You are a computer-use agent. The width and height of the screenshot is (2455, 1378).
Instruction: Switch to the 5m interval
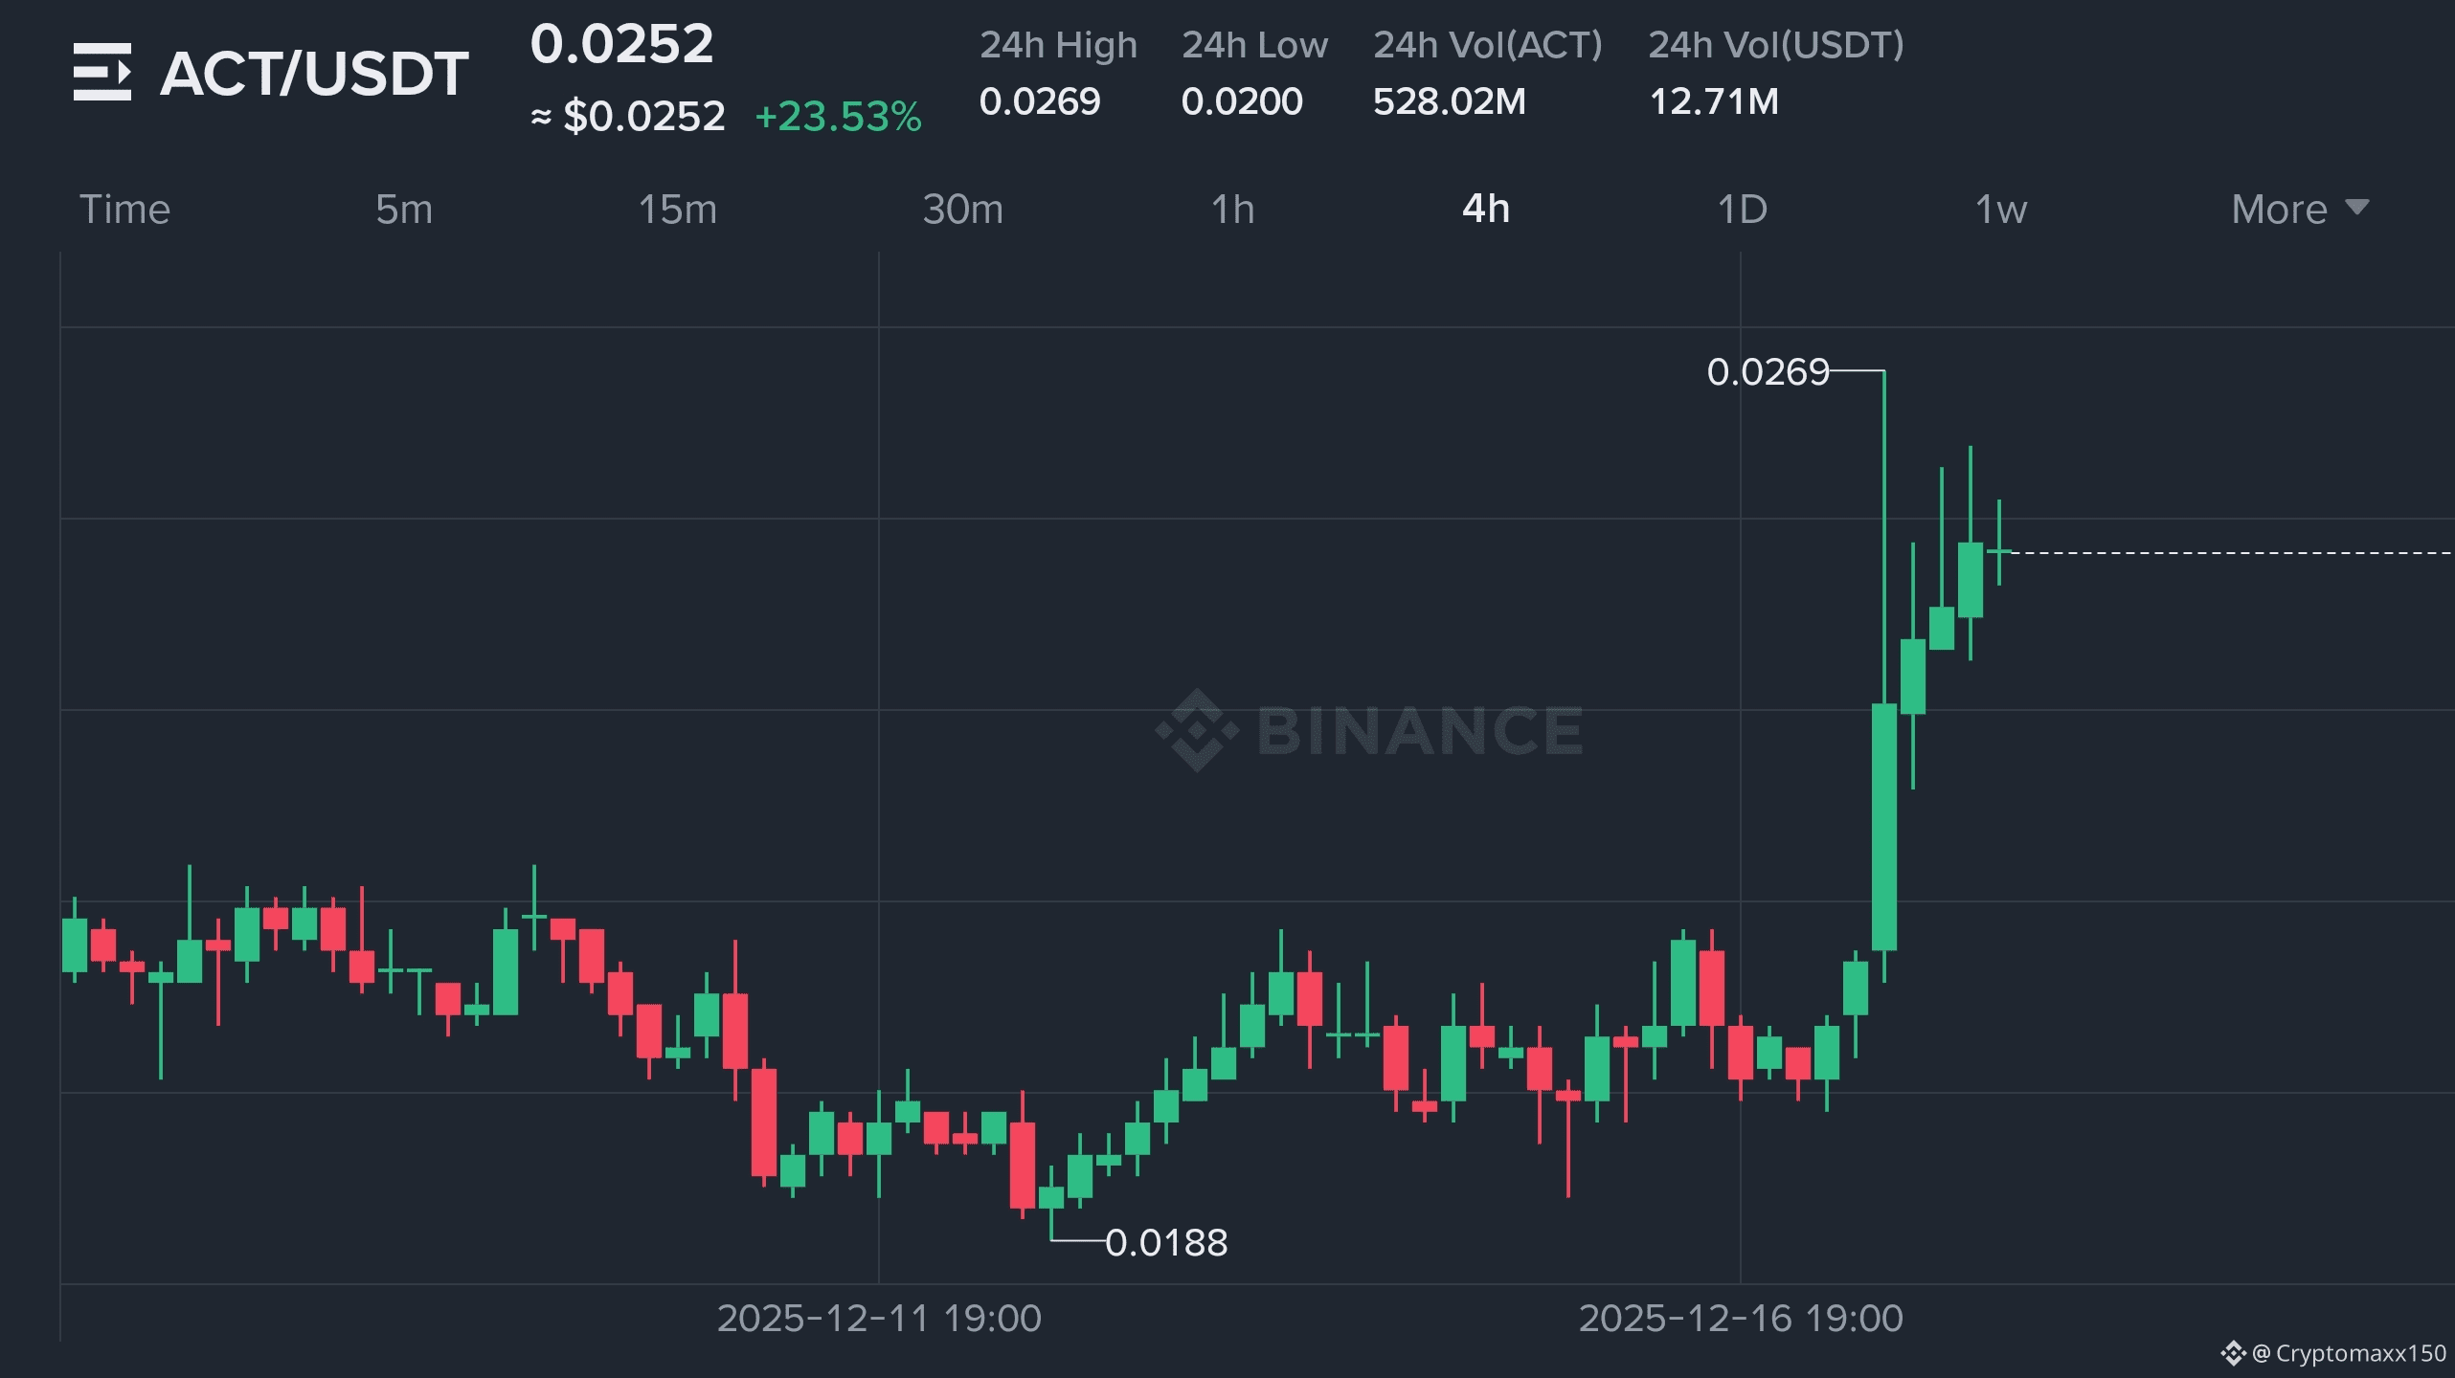(403, 210)
